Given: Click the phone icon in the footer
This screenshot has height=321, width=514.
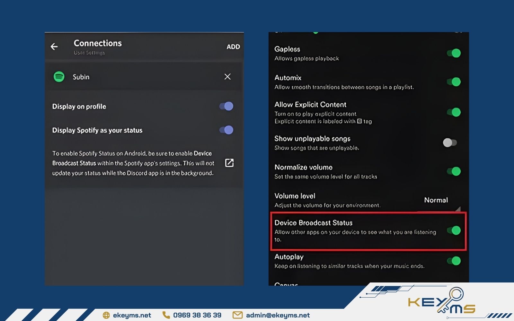Looking at the screenshot, I should coord(166,315).
